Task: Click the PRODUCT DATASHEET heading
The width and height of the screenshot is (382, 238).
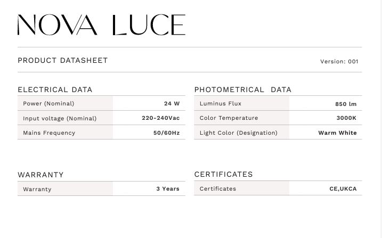Action: coord(63,61)
